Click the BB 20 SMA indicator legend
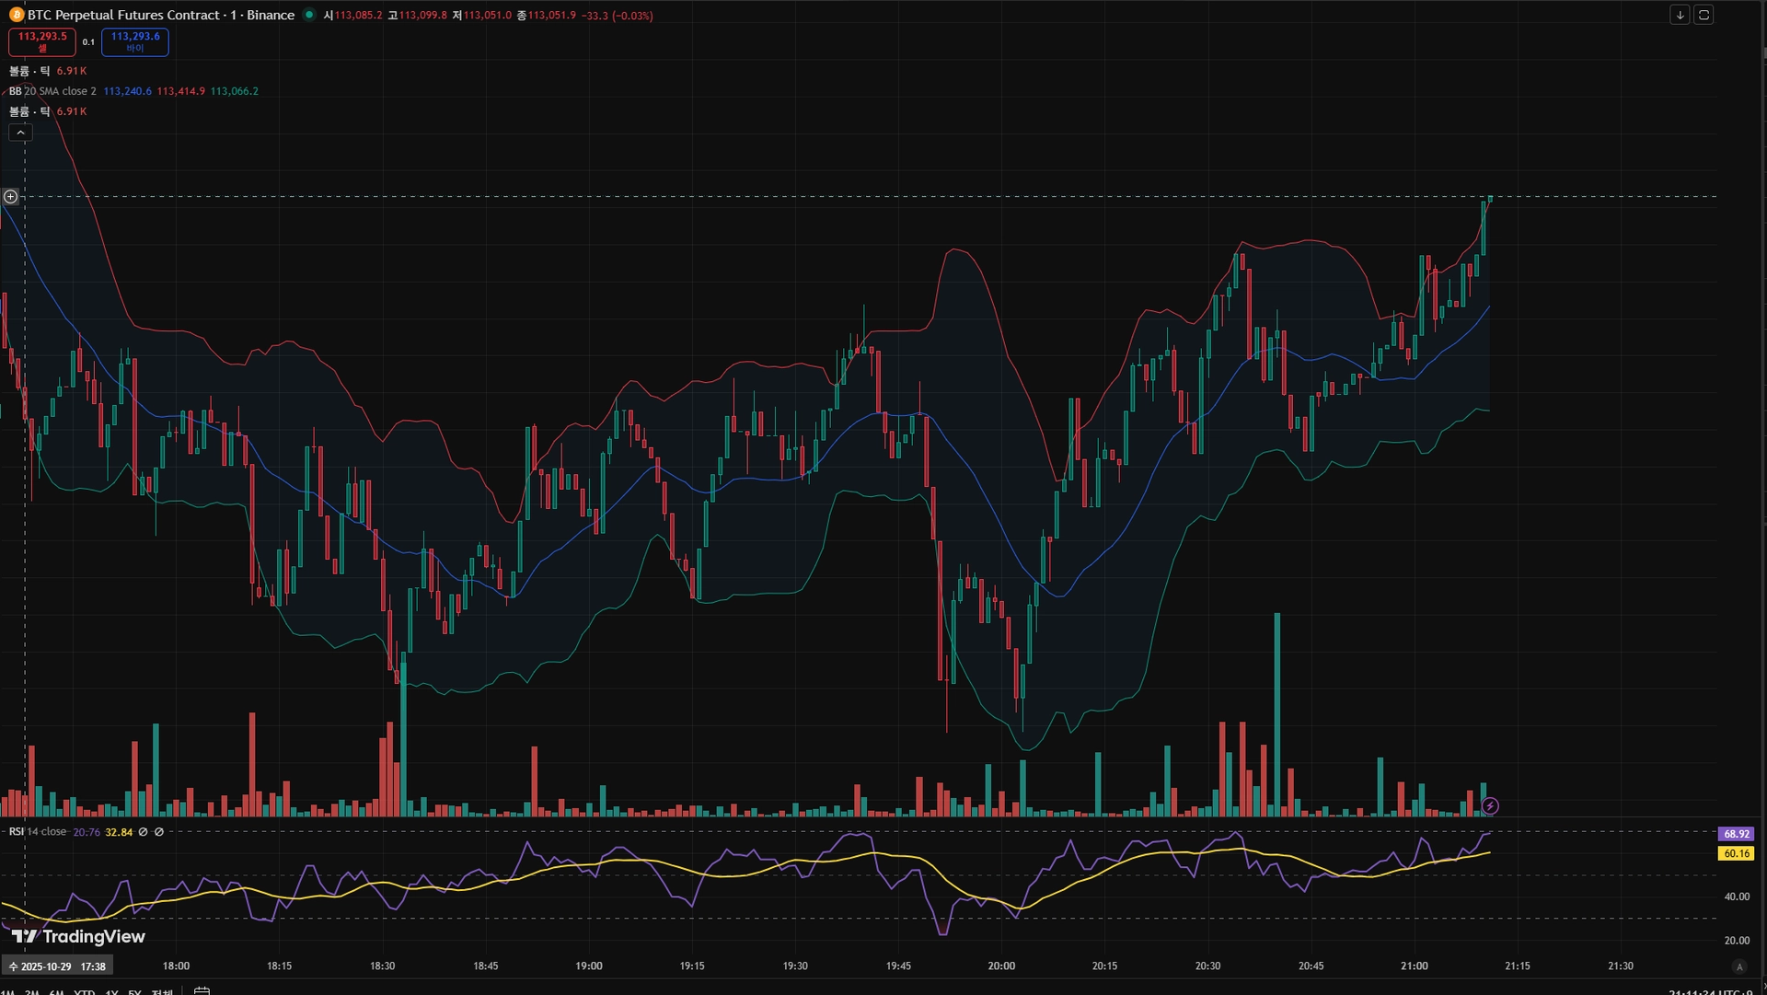This screenshot has width=1767, height=995. click(x=53, y=91)
